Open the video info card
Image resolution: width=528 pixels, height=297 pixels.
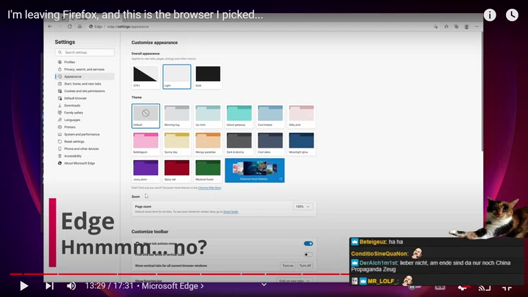coord(489,15)
